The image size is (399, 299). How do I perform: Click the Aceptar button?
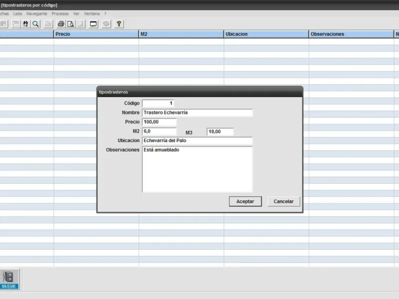click(x=245, y=201)
